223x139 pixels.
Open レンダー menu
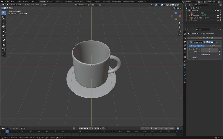coord(18,2)
